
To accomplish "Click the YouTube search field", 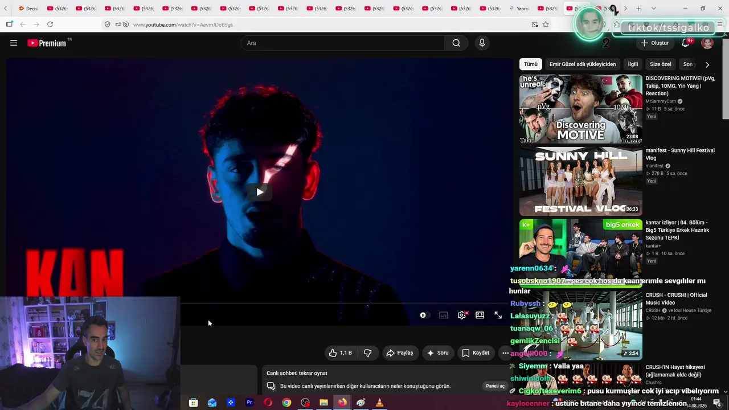I will 343,43.
